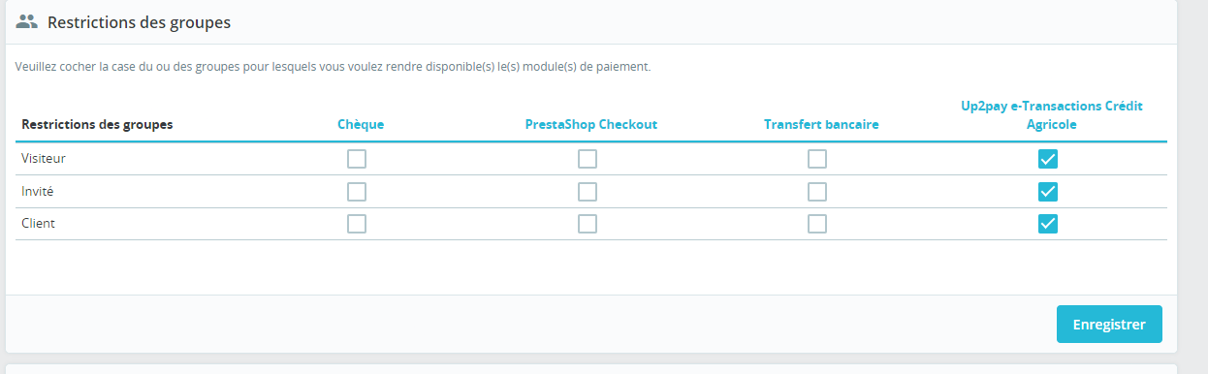Uncheck Up2pay e-Transactions for Client
Screen dimensions: 1208x374
click(x=1048, y=224)
